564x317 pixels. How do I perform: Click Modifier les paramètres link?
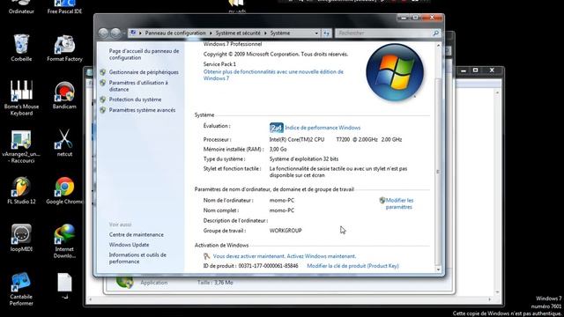[399, 203]
